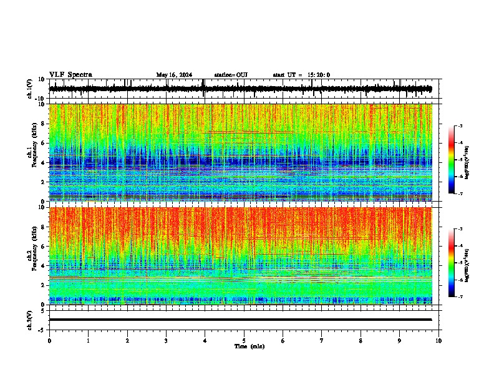494x382 pixels.
Task: Click the ch.3 flat black voltage trace
Action: coord(240,320)
